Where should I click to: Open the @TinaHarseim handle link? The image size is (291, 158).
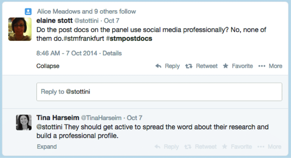click(101, 118)
